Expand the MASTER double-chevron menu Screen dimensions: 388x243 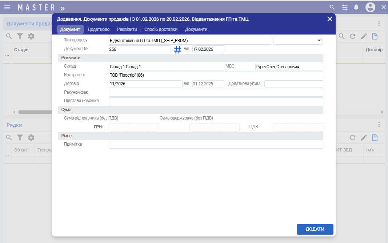pos(63,8)
